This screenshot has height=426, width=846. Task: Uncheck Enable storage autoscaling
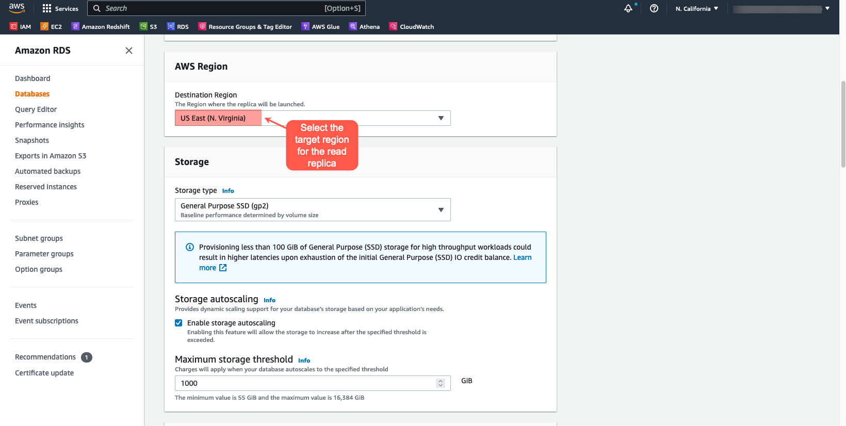coord(178,323)
